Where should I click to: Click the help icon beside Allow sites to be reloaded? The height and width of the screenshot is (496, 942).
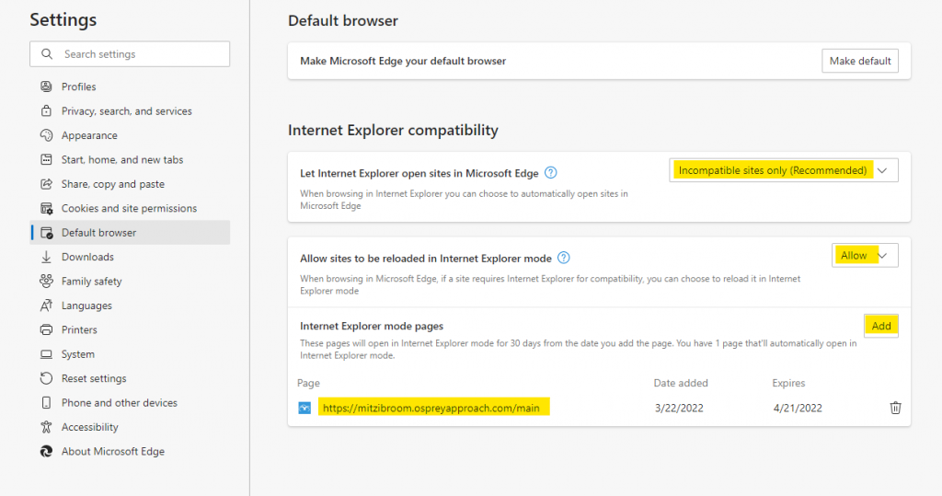[564, 258]
